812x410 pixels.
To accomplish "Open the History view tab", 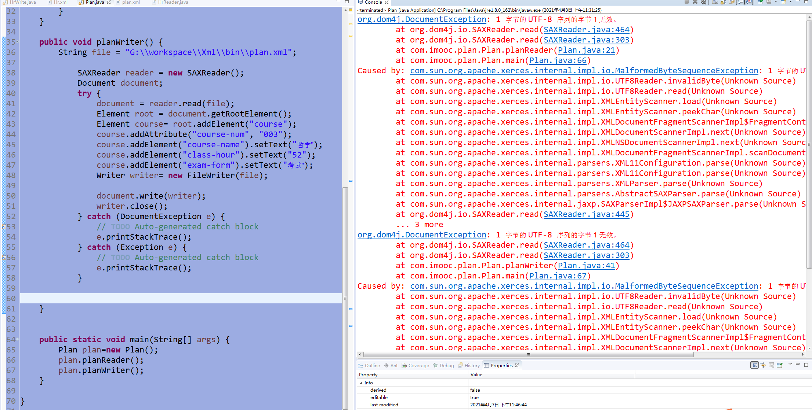I will click(469, 365).
